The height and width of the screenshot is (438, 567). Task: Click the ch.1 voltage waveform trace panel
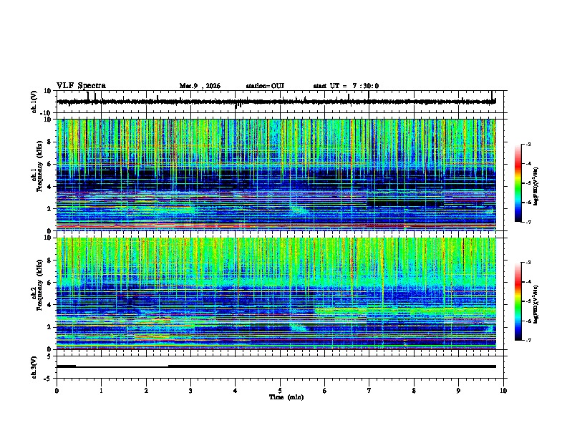[280, 102]
